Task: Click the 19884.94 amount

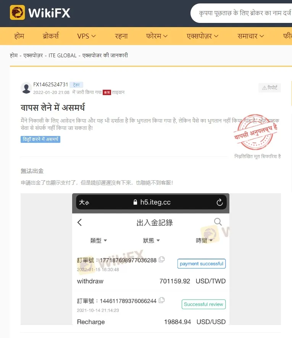Action: (x=177, y=322)
